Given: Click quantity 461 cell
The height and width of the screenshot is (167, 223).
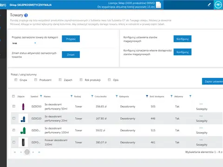Looking at the screenshot, I should (x=153, y=142).
